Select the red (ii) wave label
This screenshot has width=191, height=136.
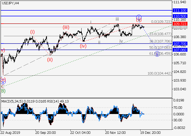pyautogui.click(x=50, y=60)
